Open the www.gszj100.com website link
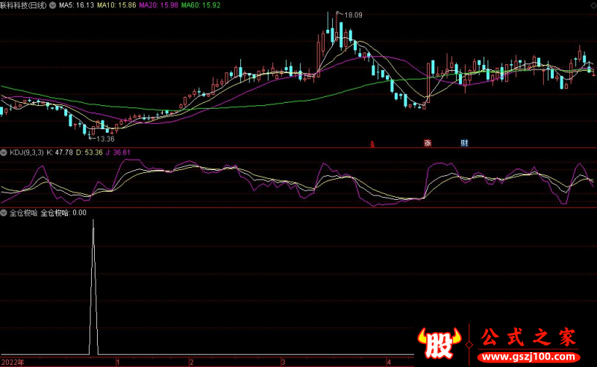597x367 pixels. pyautogui.click(x=527, y=353)
